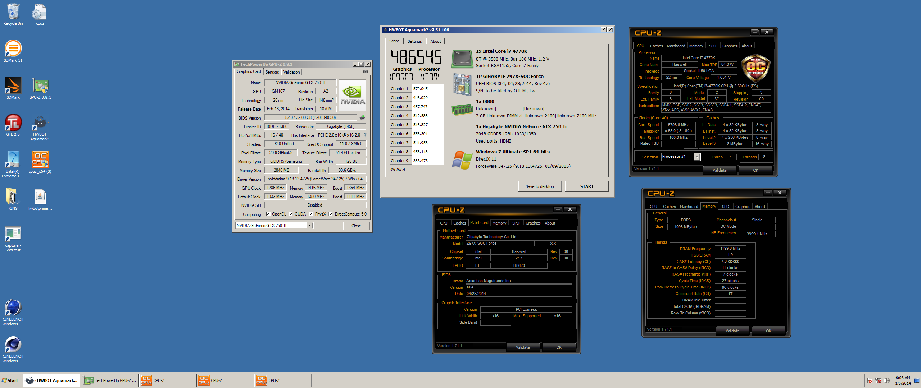Click the volume icon in system tray
The height and width of the screenshot is (388, 921).
click(x=886, y=380)
